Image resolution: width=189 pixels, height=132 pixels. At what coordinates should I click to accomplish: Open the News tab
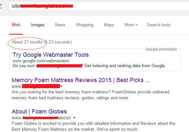[x=60, y=25]
